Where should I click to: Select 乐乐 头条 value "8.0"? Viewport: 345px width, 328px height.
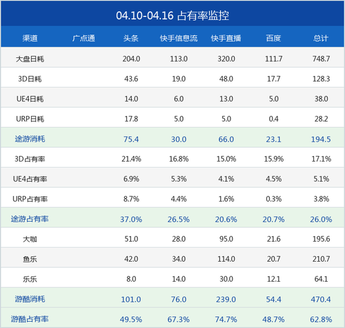click(131, 279)
